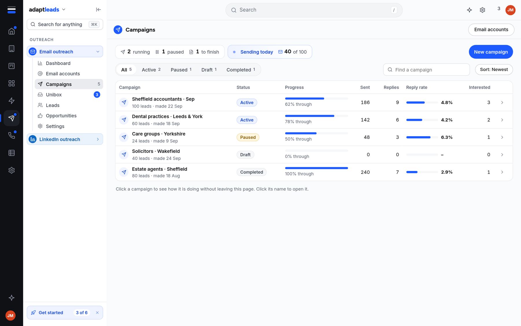Screen dimensions: 521x326
Task: Show the Completed filter tab
Action: (x=241, y=70)
